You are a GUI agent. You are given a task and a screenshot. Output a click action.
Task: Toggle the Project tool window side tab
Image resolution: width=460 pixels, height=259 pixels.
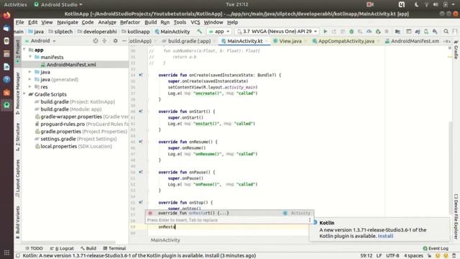(17, 51)
